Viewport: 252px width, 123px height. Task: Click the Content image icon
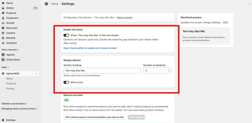[3, 33]
